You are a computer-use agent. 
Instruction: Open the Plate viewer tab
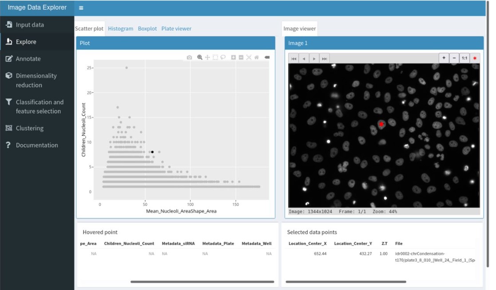tap(176, 28)
